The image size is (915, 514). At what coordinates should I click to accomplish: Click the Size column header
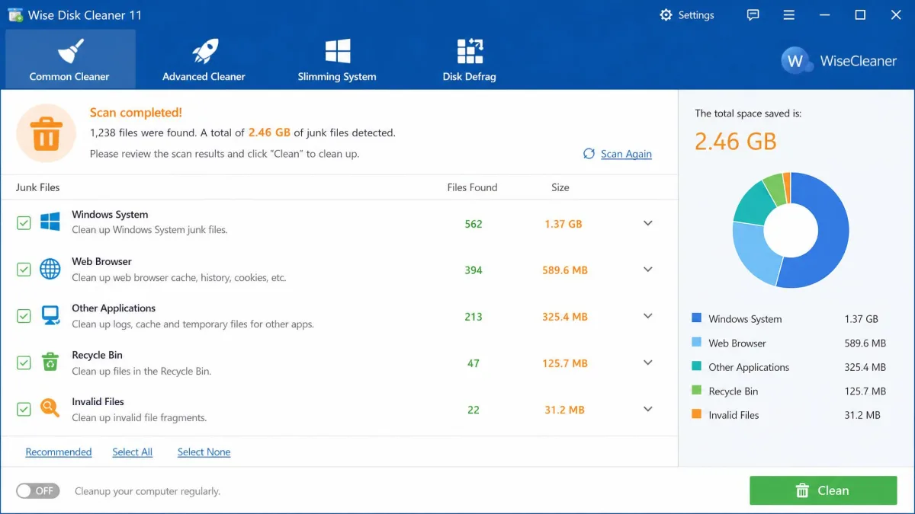(x=560, y=187)
